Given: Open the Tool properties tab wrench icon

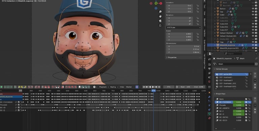Looking at the screenshot, I should [209, 59].
